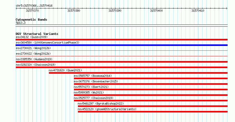Select the red bar under esv3675376
The image size is (235, 122).
click(151, 84)
